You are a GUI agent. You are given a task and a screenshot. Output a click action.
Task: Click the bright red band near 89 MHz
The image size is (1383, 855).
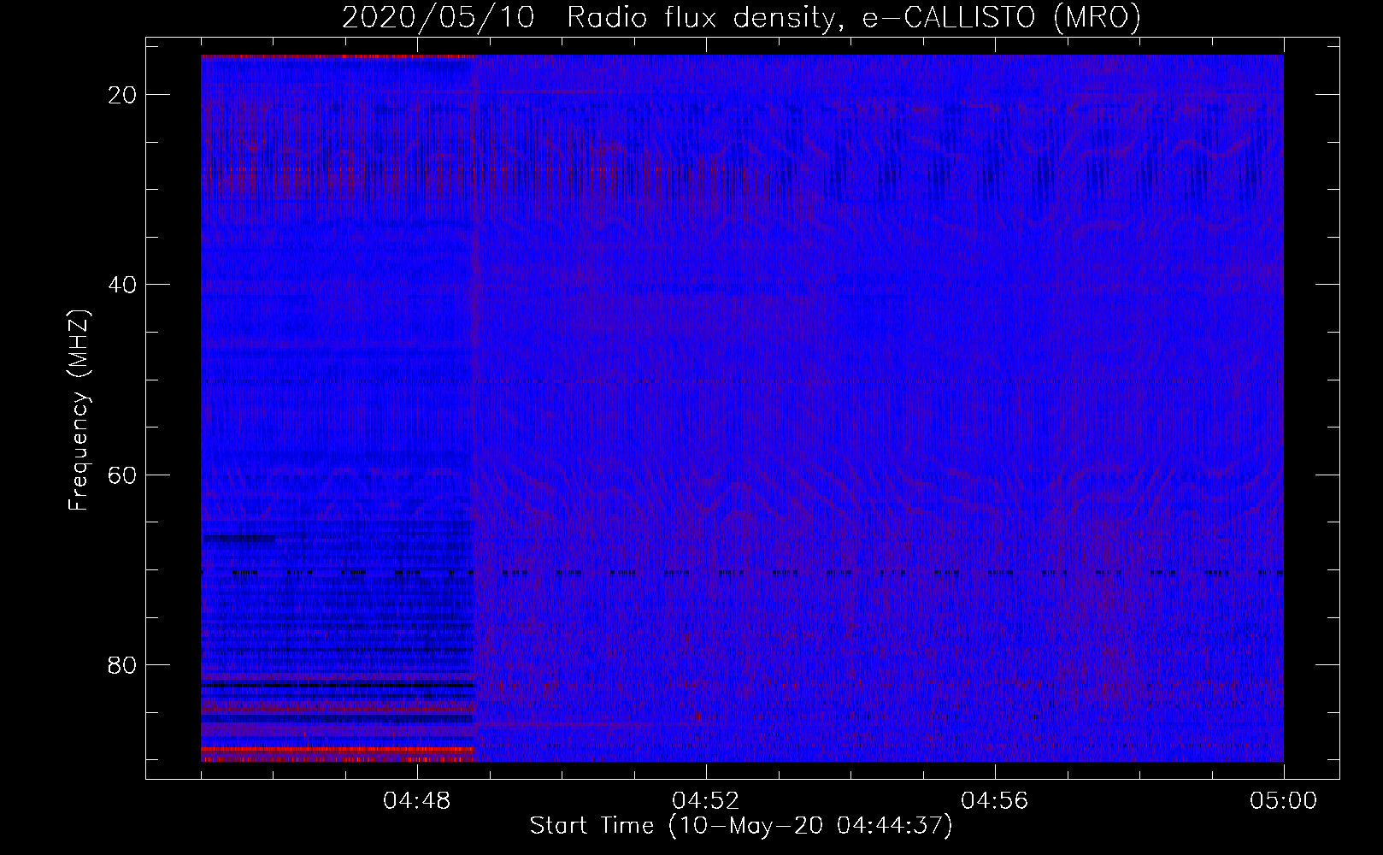click(x=337, y=750)
